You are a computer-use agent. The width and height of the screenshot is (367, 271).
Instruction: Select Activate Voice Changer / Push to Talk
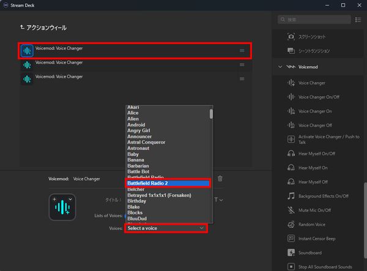point(328,139)
